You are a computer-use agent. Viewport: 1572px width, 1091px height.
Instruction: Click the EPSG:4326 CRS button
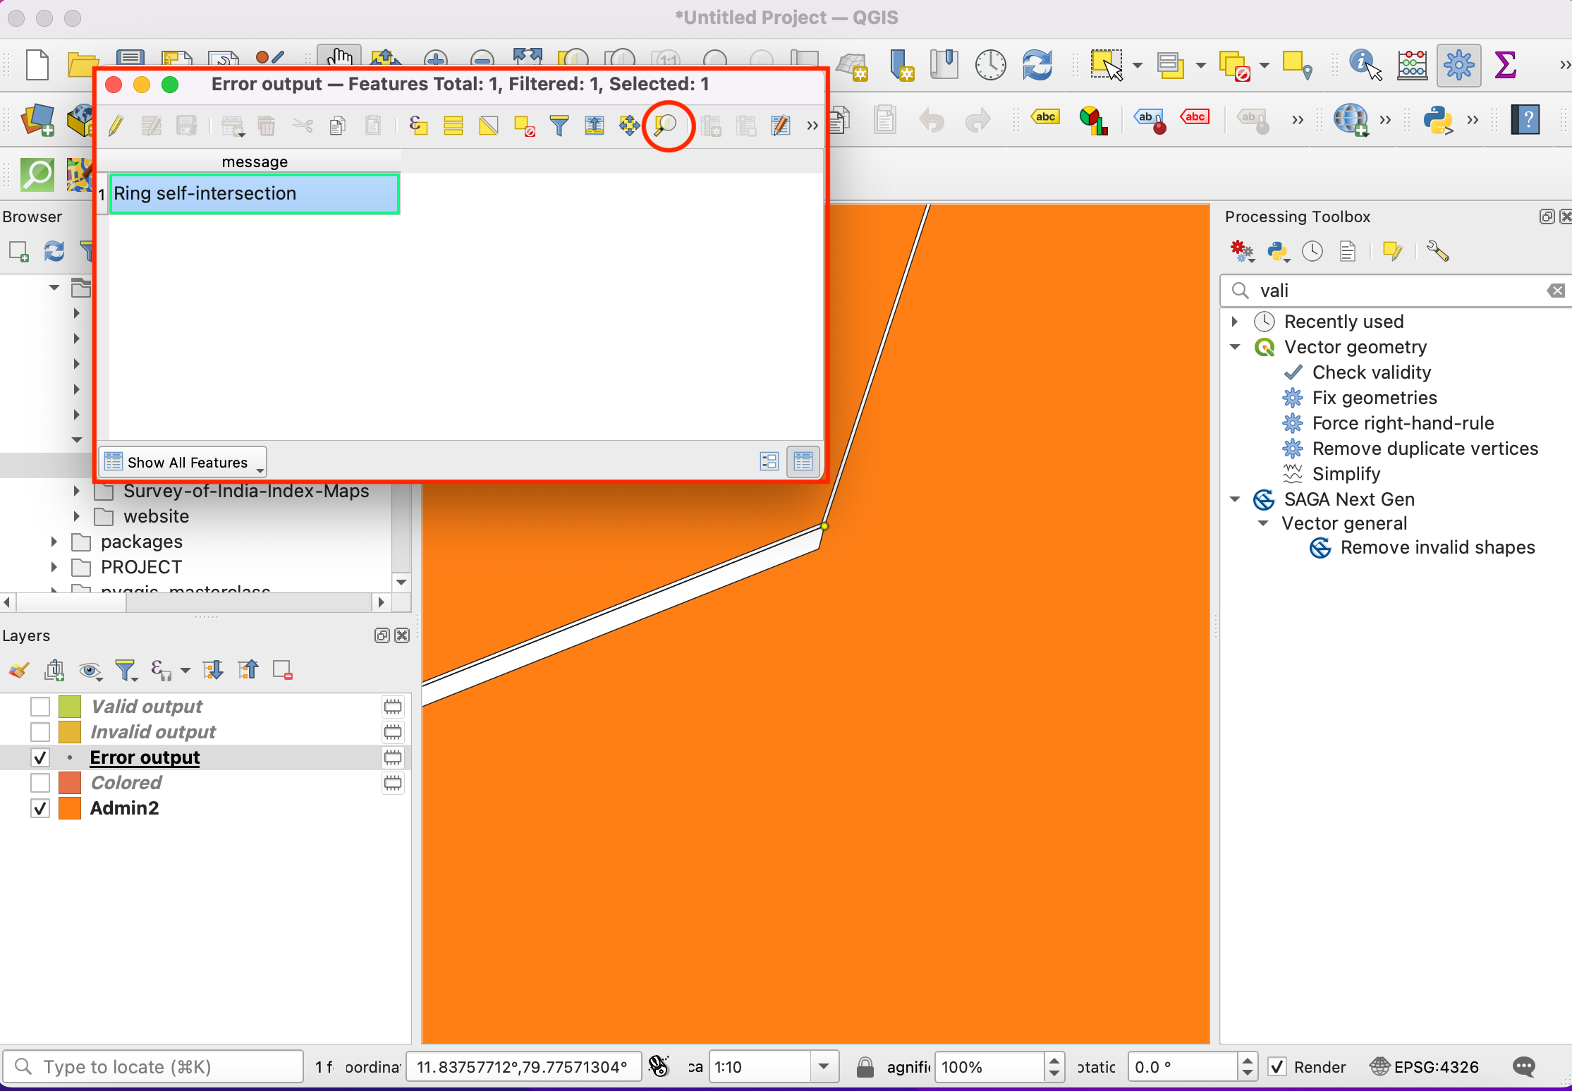(x=1425, y=1067)
